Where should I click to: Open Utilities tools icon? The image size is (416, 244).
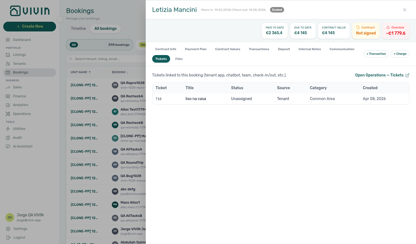[8, 129]
